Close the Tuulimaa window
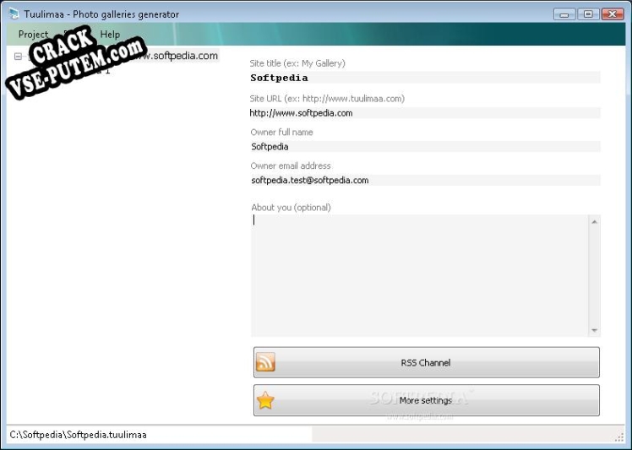The width and height of the screenshot is (632, 450). (613, 14)
